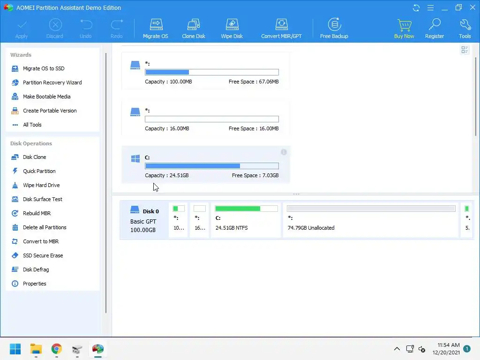Viewport: 480px width, 360px height.
Task: Click the right pane vertical scrollbar
Action: 476,97
